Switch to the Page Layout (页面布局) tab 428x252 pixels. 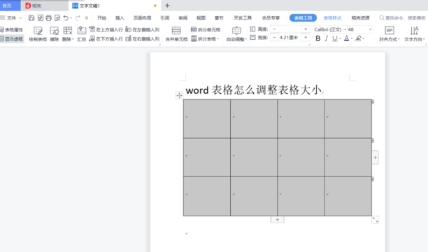[142, 18]
